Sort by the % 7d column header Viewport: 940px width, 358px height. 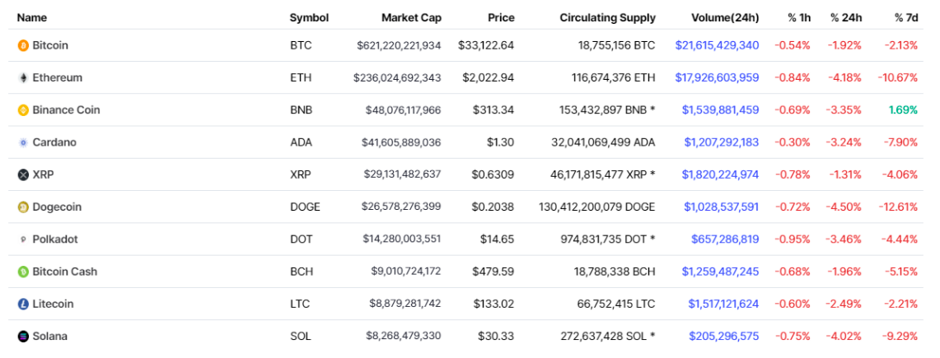point(905,17)
